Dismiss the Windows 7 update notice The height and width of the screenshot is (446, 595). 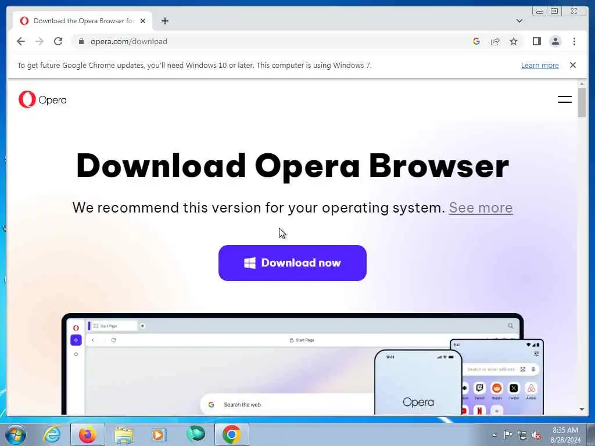click(572, 65)
